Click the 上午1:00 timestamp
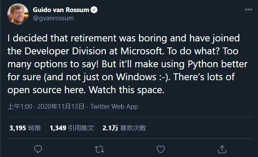This screenshot has height=157, width=258. pos(20,107)
